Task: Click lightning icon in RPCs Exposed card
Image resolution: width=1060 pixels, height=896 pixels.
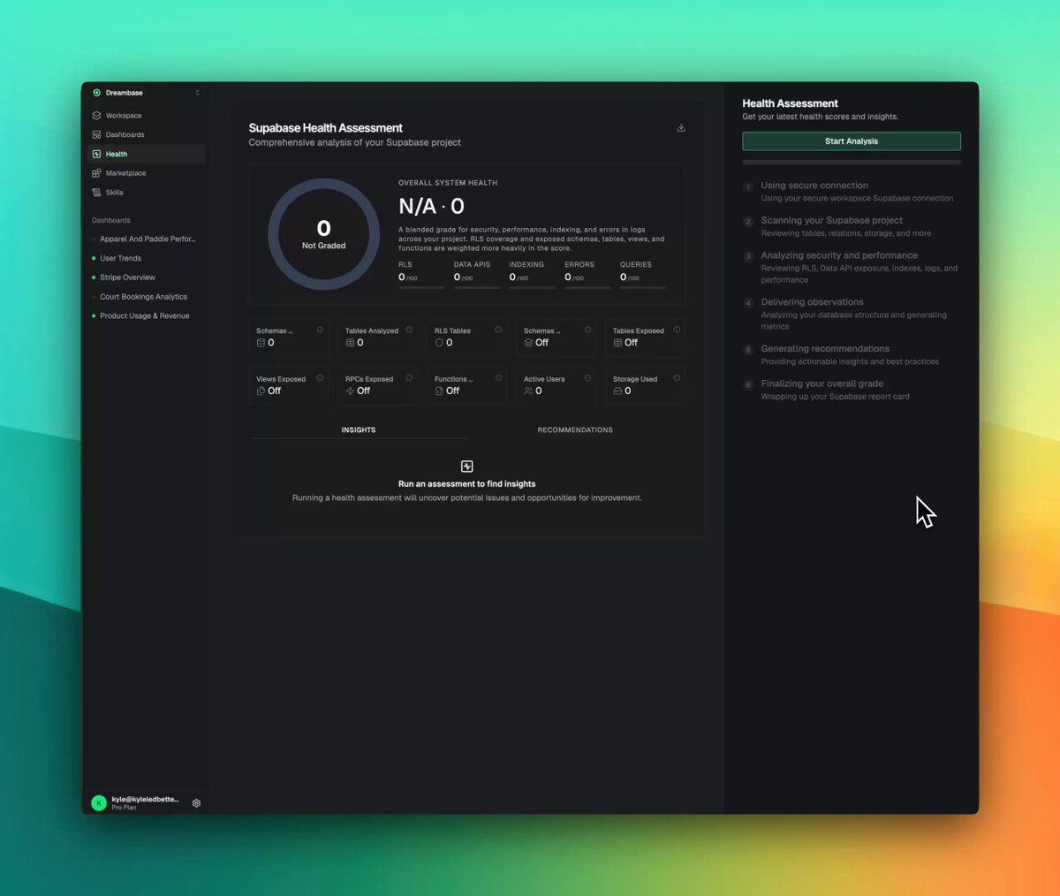Action: [350, 391]
